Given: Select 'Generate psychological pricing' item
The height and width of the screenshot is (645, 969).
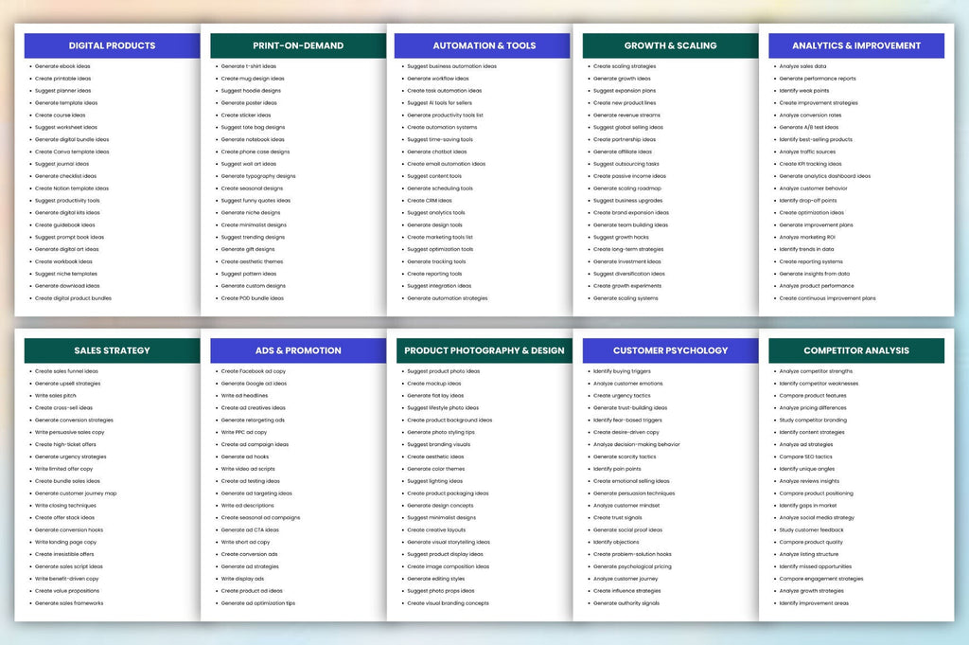Looking at the screenshot, I should click(x=632, y=566).
